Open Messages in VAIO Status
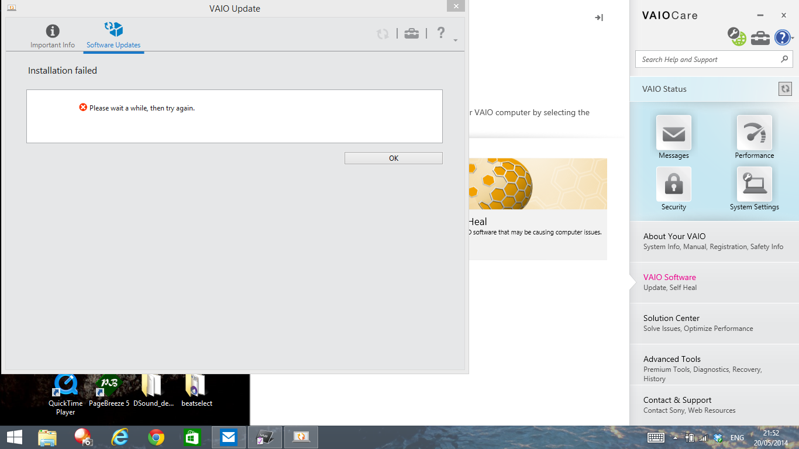The width and height of the screenshot is (799, 449). point(673,133)
